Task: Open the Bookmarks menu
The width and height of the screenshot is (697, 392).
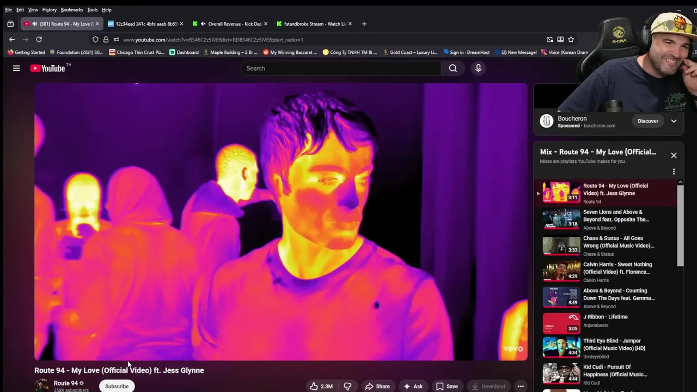Action: (x=72, y=10)
